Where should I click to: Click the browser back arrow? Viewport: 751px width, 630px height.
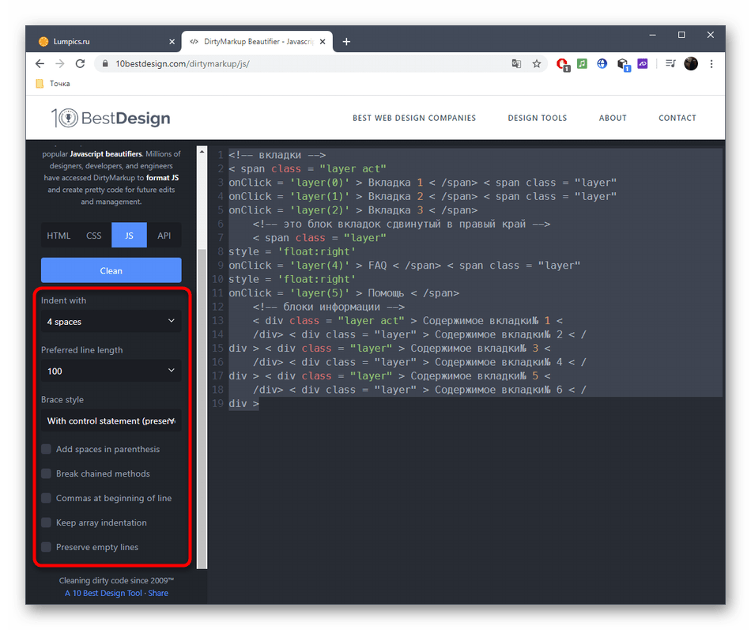[40, 64]
